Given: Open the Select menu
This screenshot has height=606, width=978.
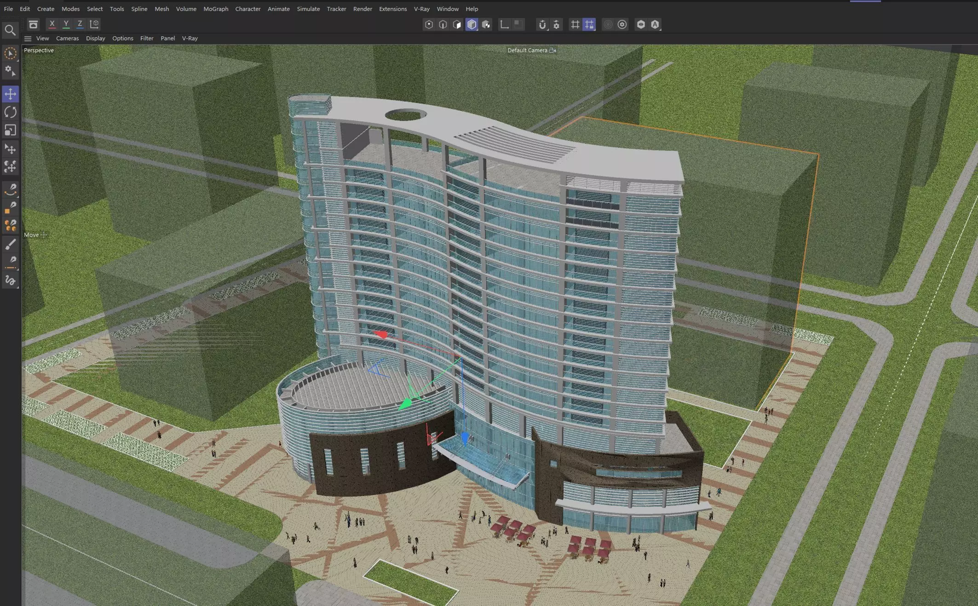Looking at the screenshot, I should point(95,9).
